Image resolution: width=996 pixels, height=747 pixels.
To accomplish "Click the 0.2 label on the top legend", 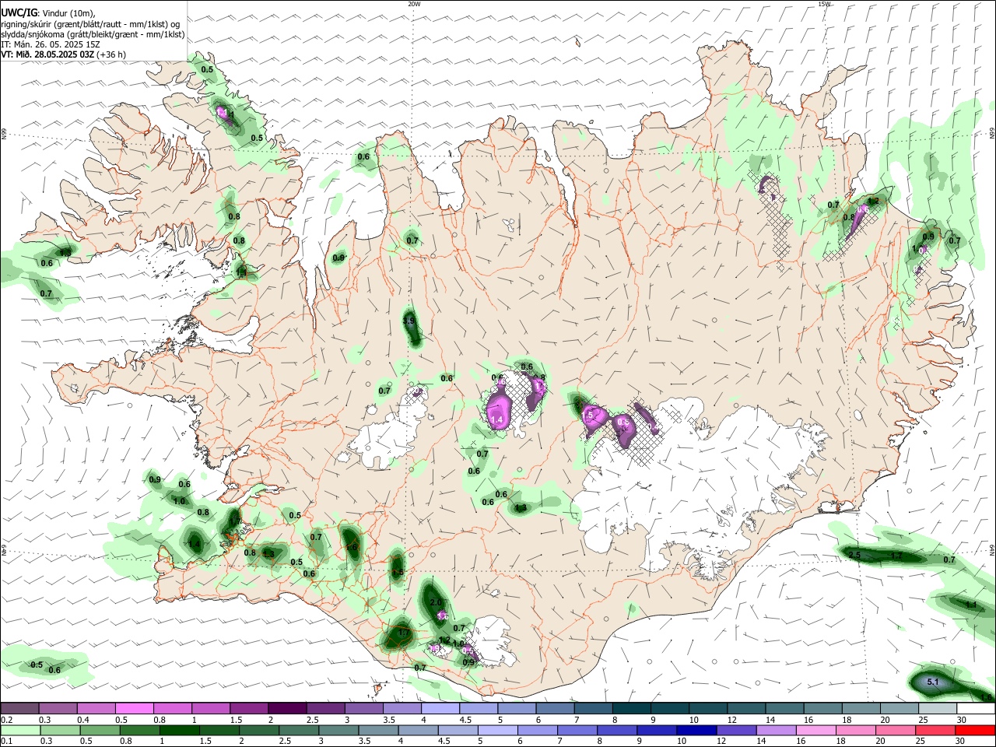I will pyautogui.click(x=6, y=720).
